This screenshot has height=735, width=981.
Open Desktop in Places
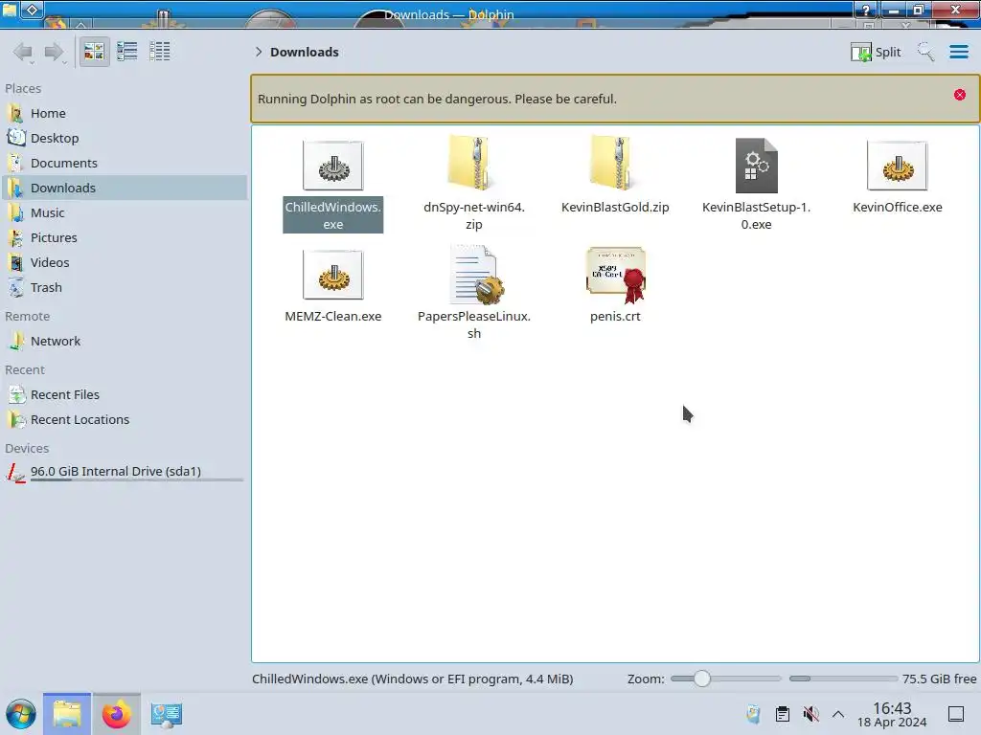point(125,138)
